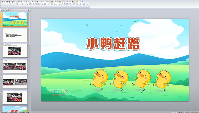Click the Print preview icon in toolbar
The height and width of the screenshot is (113, 199).
tap(21, 2)
